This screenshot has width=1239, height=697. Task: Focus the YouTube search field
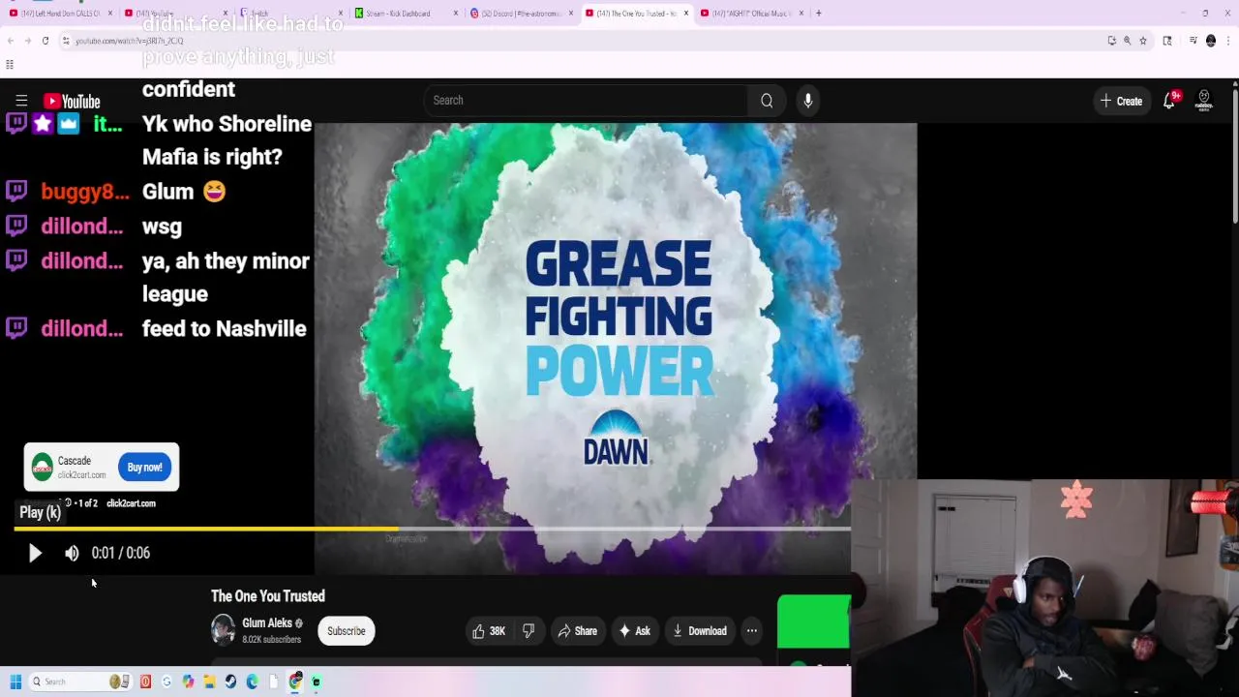[x=586, y=101]
